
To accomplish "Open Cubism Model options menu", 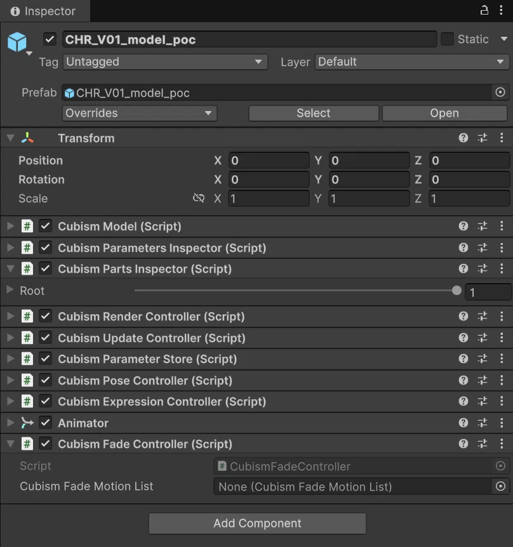I will (x=502, y=226).
